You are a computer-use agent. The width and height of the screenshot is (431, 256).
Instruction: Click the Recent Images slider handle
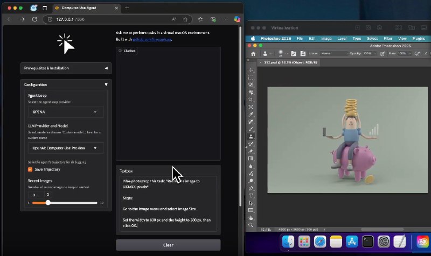pyautogui.click(x=48, y=203)
